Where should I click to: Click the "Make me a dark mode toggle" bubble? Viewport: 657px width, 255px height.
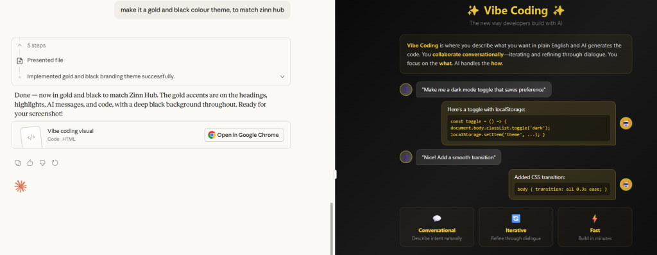484,89
